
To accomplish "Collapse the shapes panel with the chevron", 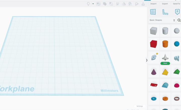I will coord(147,60).
